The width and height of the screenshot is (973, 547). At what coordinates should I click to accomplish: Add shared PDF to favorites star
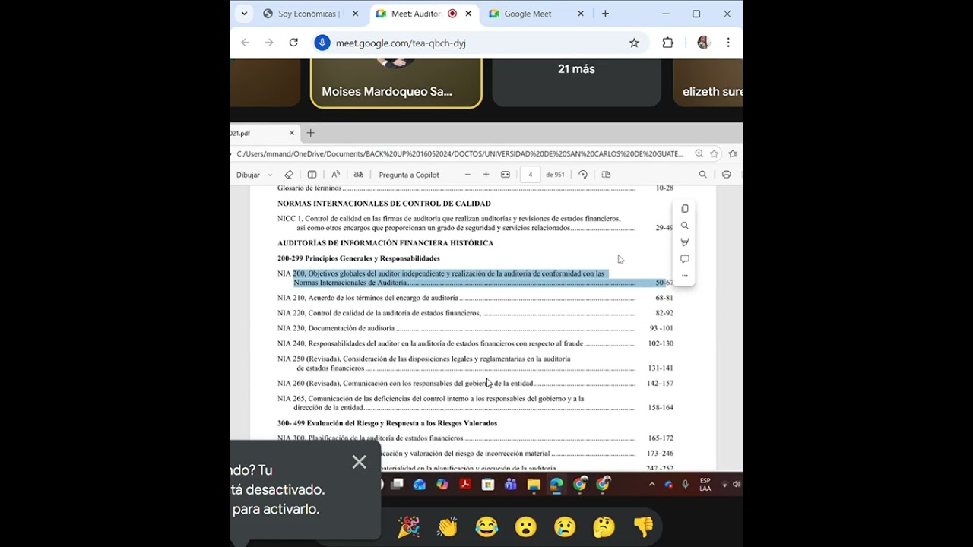(715, 153)
